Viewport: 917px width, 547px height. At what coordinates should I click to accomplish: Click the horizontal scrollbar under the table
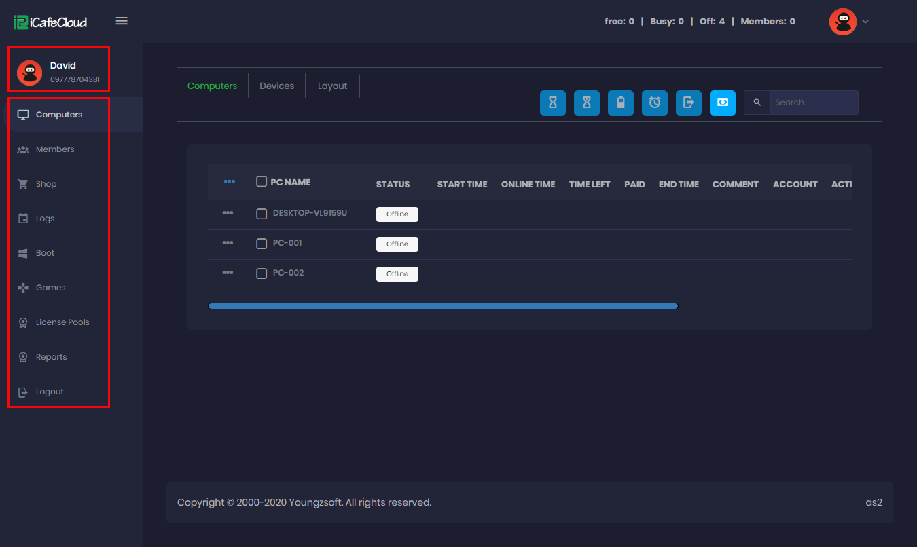pyautogui.click(x=443, y=307)
